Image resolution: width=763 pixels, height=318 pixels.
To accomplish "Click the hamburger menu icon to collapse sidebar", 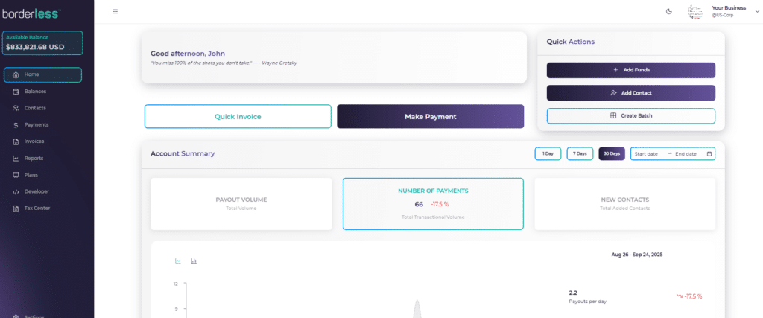I will [115, 11].
